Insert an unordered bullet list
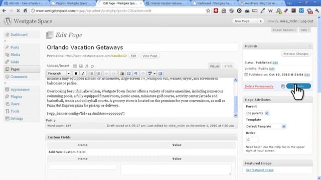The height and width of the screenshot is (180, 321). 91,73
